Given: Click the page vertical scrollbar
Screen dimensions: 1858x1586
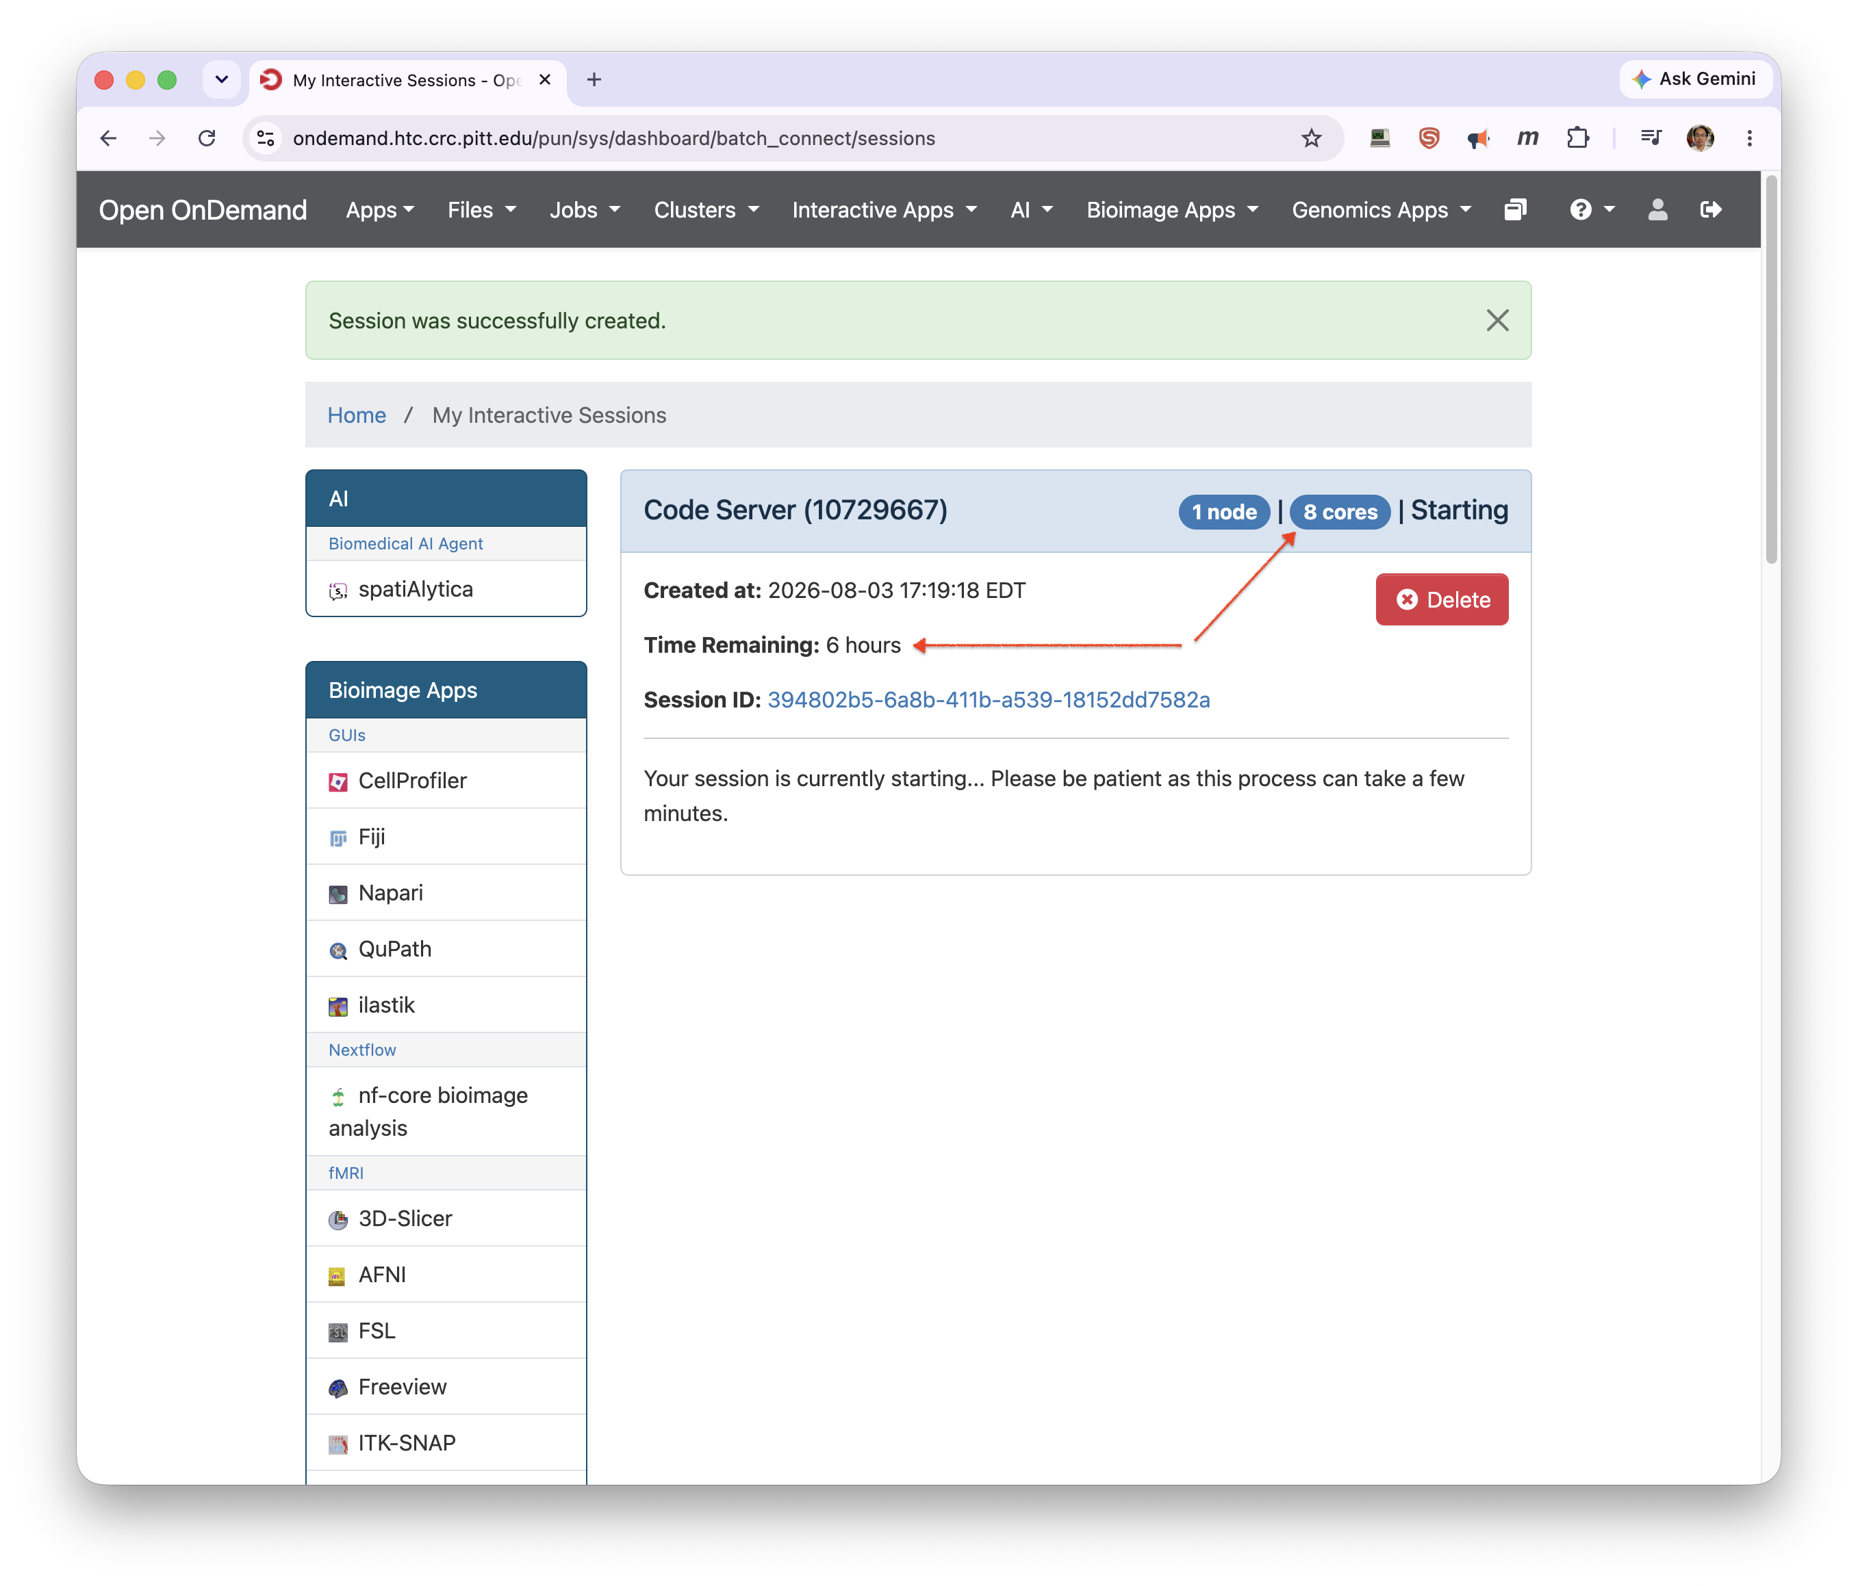Looking at the screenshot, I should 1771,369.
